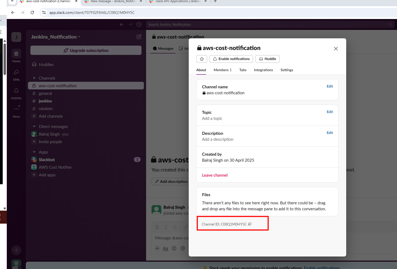Open the emoji picker in composer

(174, 248)
